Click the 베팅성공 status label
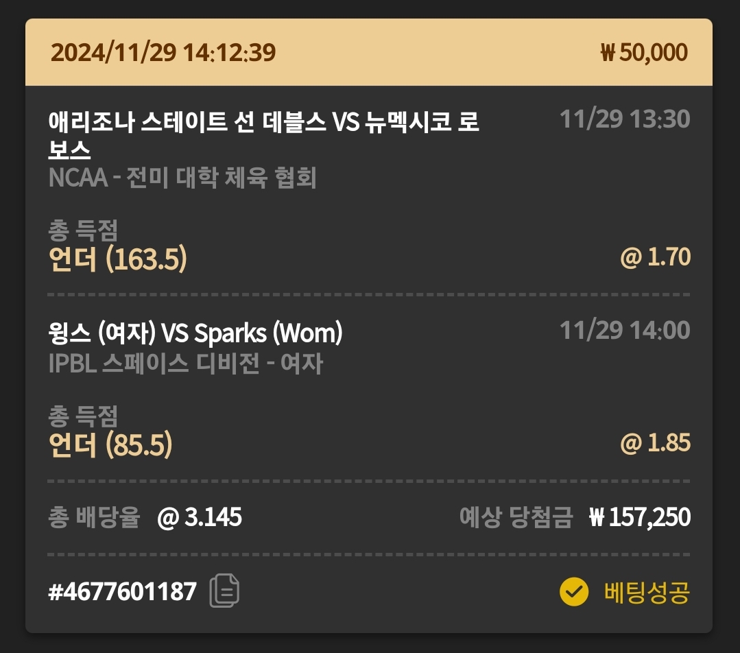Image resolution: width=740 pixels, height=653 pixels. [646, 591]
